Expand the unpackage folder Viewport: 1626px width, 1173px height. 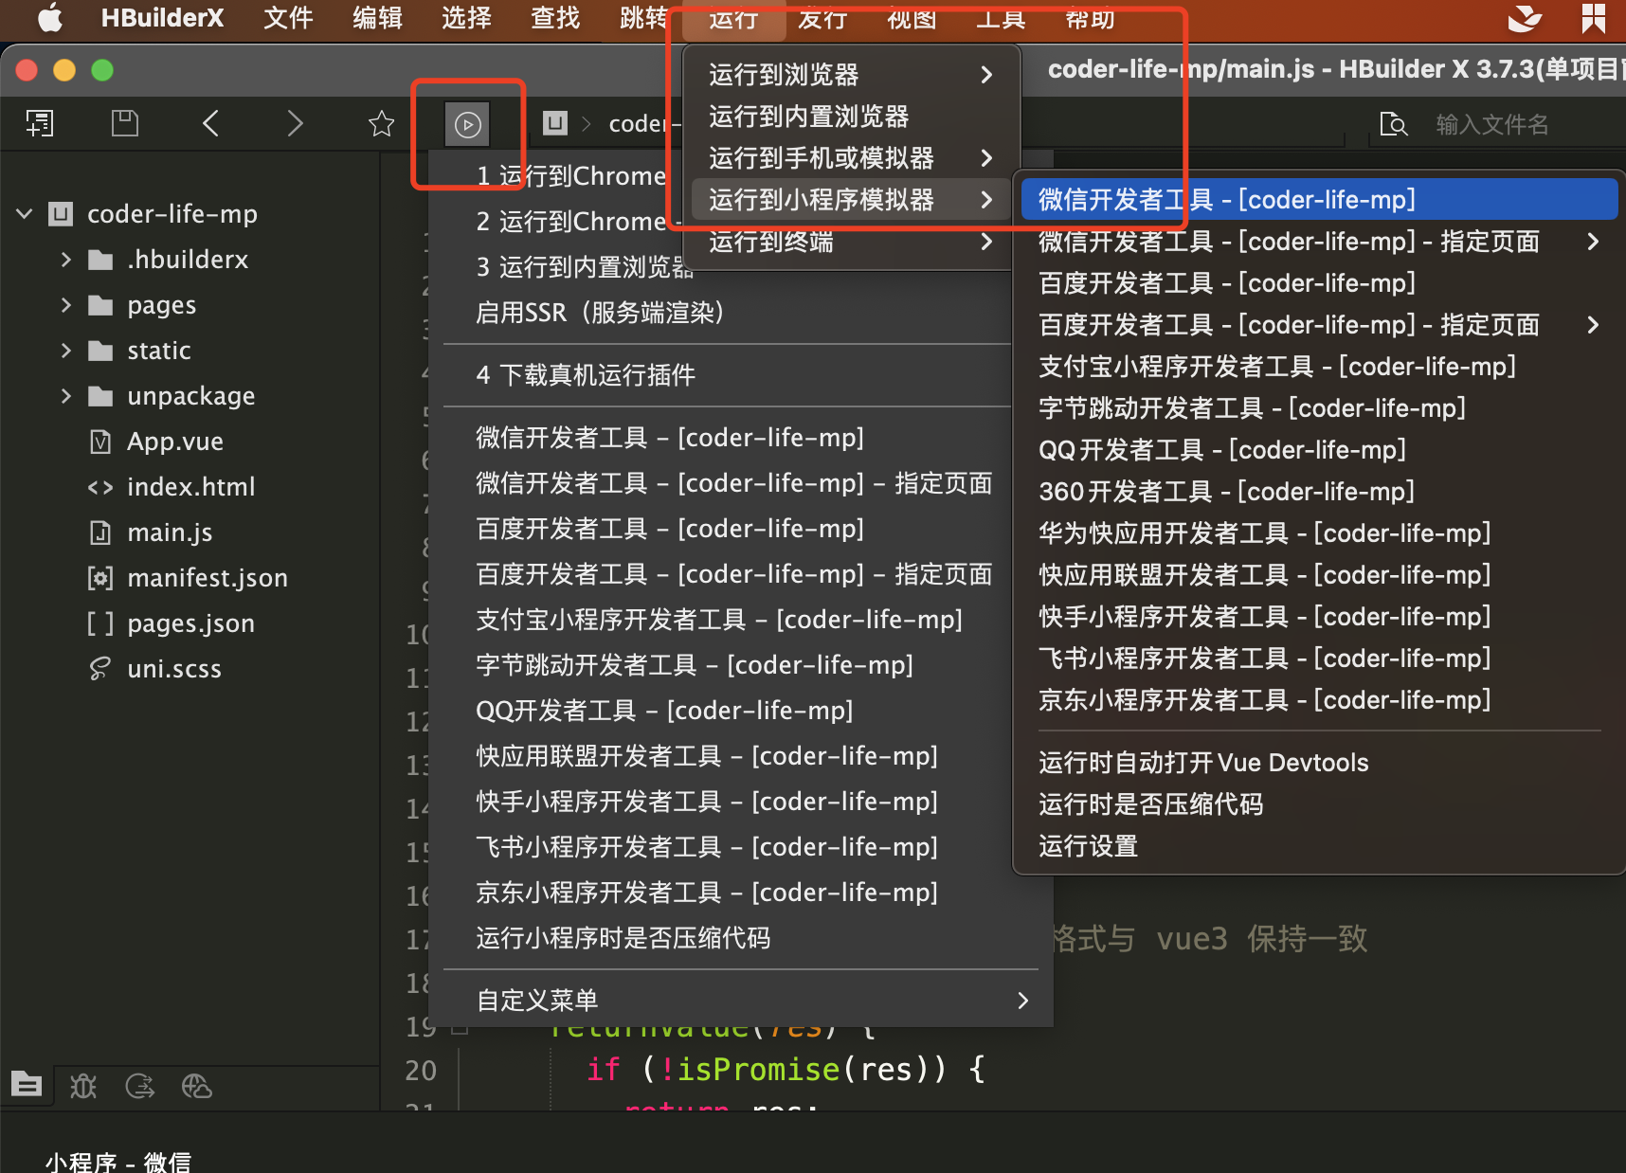point(66,396)
